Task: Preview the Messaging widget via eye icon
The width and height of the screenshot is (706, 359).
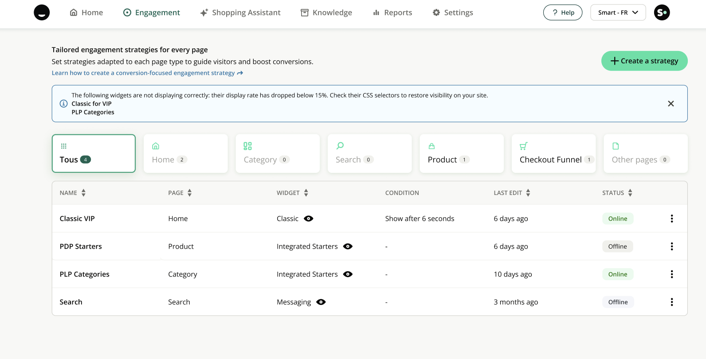Action: click(321, 302)
